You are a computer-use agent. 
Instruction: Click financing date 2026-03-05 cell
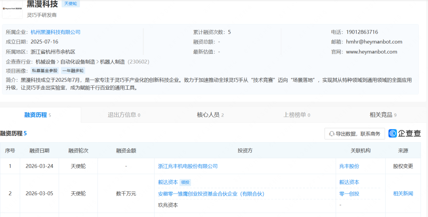[x=39, y=194]
